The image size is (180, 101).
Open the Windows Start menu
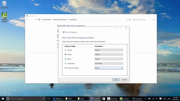coord(3,98)
